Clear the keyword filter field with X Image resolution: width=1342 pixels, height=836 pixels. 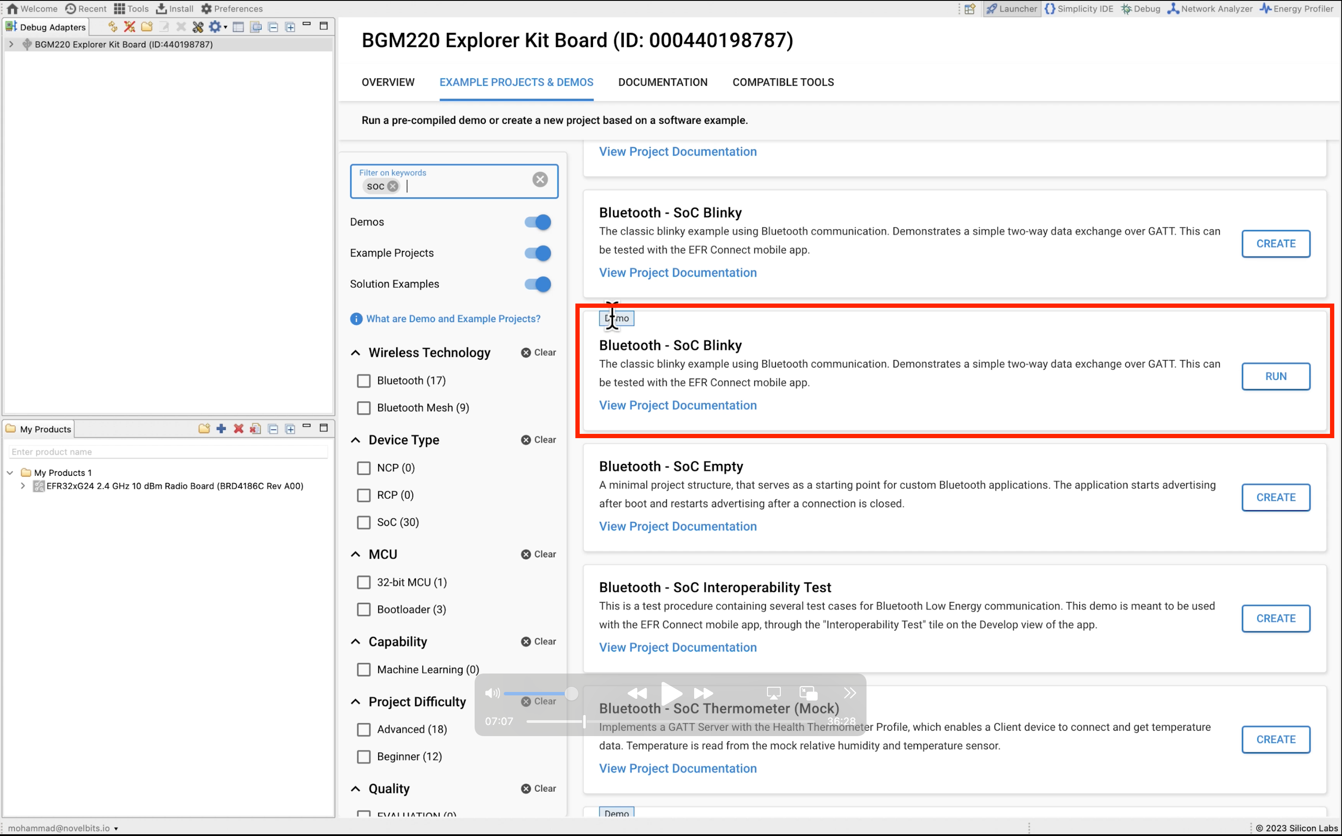[540, 179]
